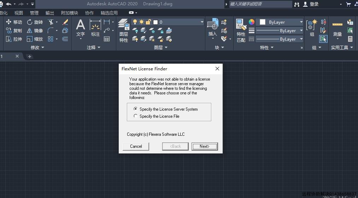Click the keyword search input field
This screenshot has width=358, height=198.
click(x=260, y=4)
